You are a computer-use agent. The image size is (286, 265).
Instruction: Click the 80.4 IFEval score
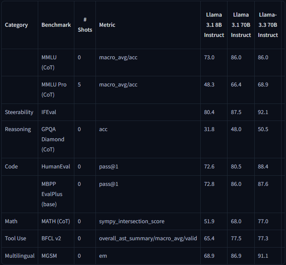click(x=209, y=112)
